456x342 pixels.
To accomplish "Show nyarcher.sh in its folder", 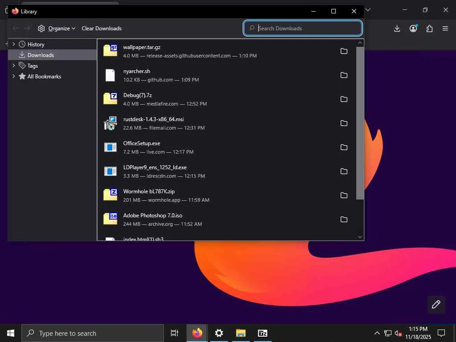I will [344, 75].
